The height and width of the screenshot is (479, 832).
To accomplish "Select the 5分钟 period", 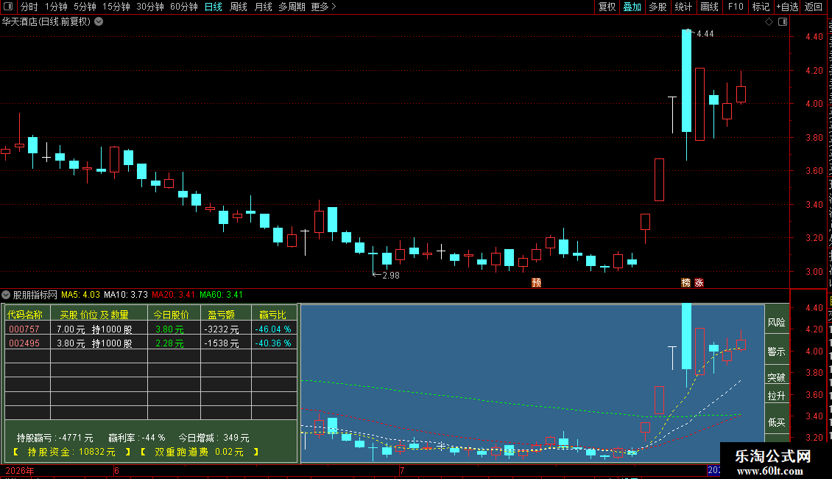I will [x=85, y=7].
